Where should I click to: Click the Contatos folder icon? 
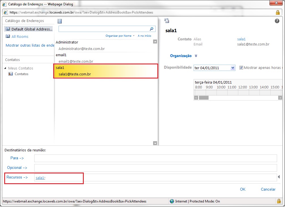point(11,74)
